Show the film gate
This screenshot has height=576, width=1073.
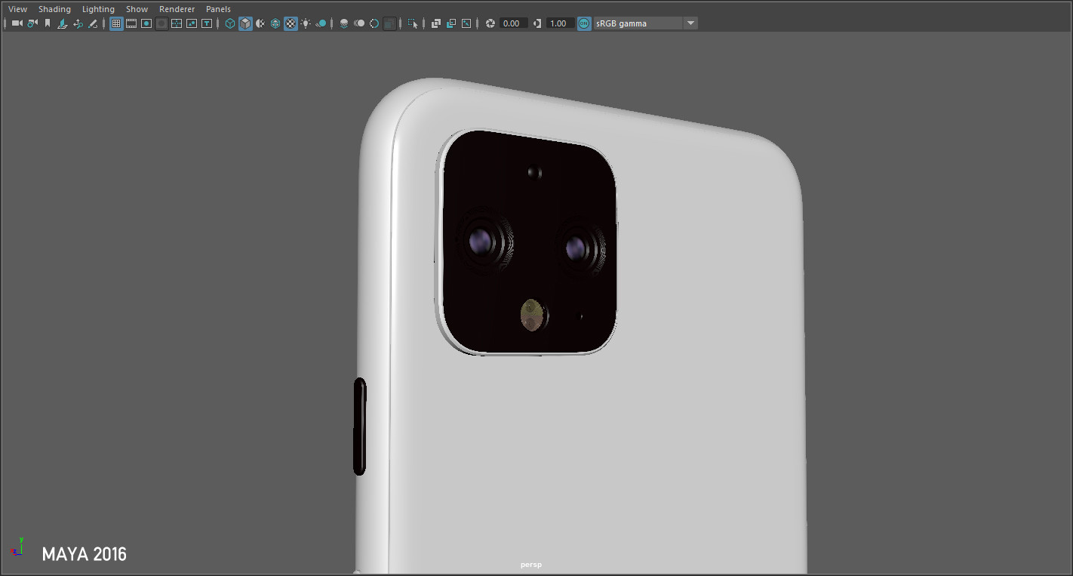131,23
